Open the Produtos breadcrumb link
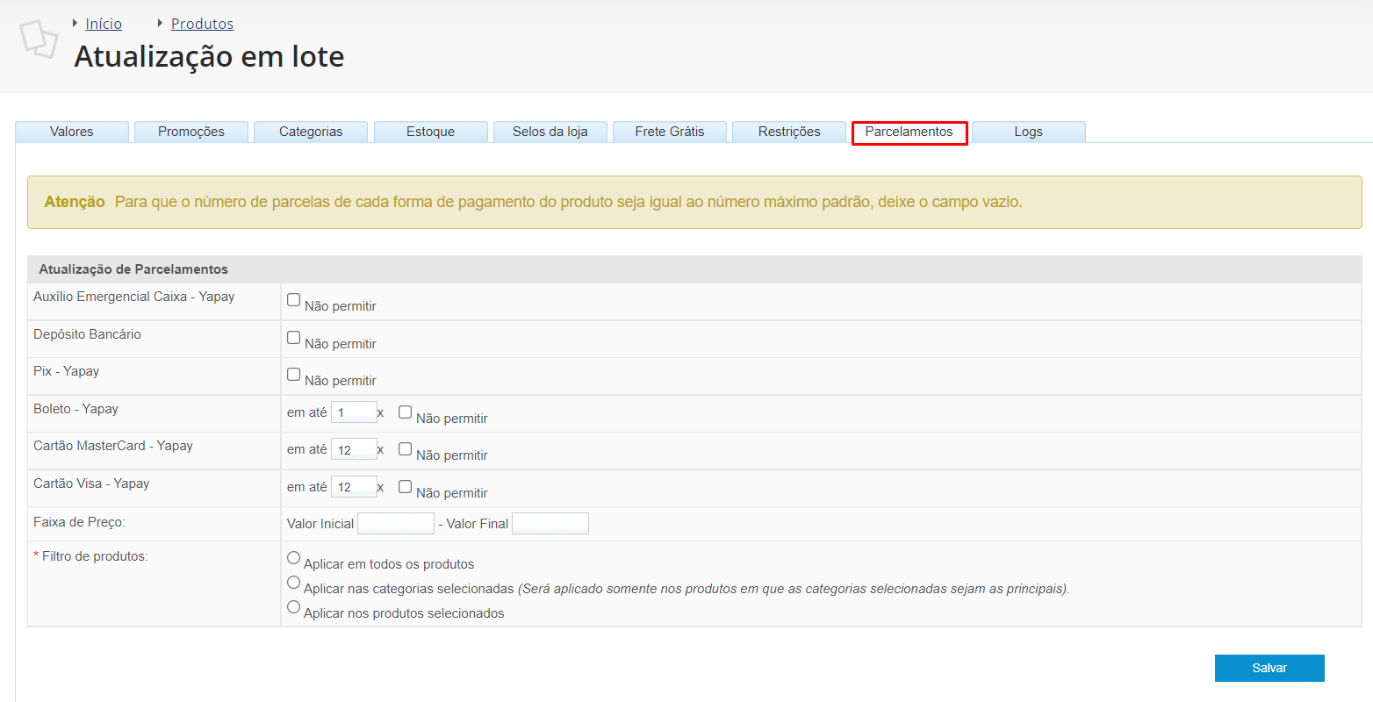Screen dimensions: 1373x702 202,24
